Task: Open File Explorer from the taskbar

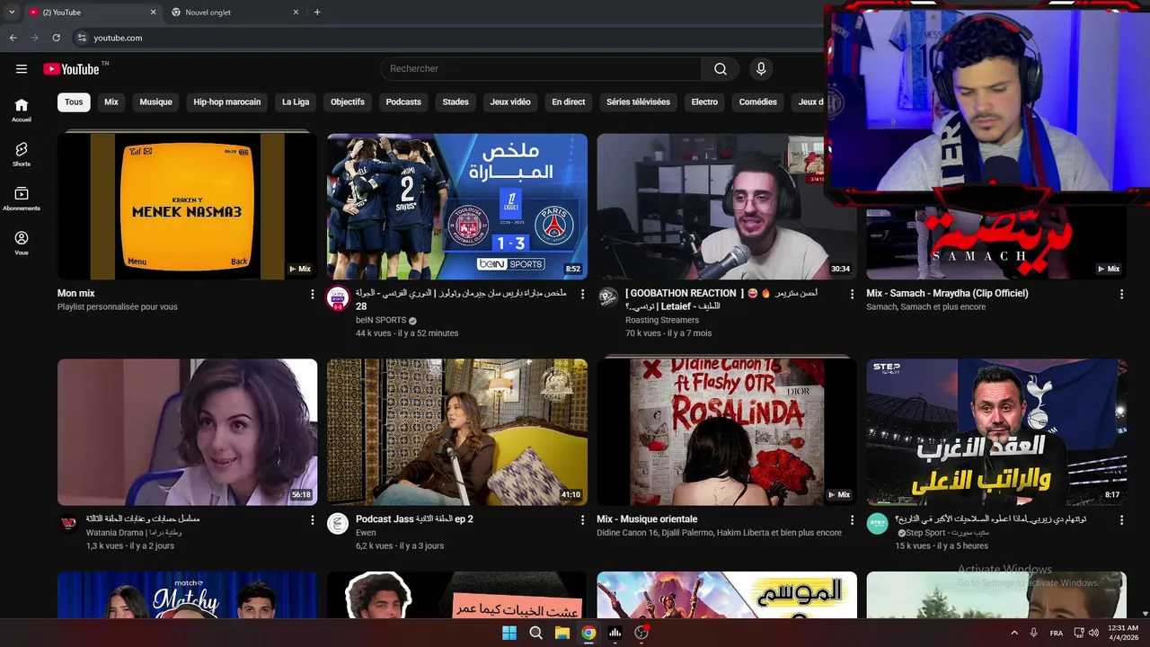Action: tap(562, 633)
